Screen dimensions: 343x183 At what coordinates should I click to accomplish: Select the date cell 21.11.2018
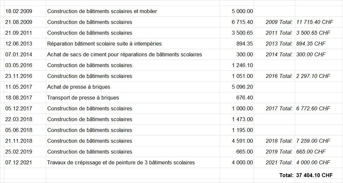click(19, 141)
